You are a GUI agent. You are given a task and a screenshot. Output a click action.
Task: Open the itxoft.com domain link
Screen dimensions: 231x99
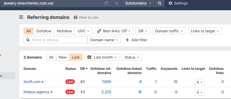pos(32,82)
